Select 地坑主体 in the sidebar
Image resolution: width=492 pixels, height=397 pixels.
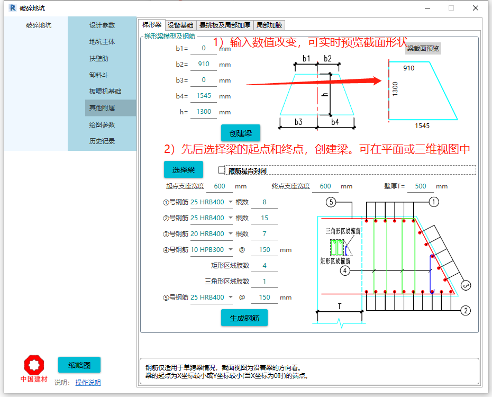[x=102, y=42]
